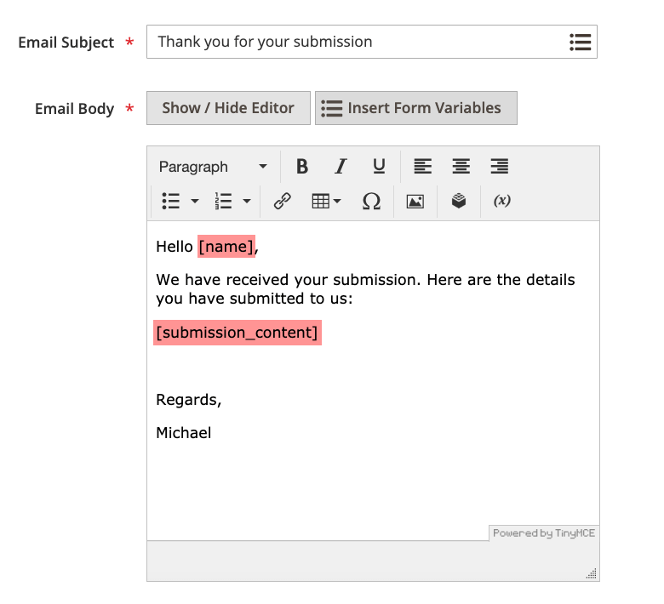This screenshot has height=604, width=664.
Task: Click the insert variable (x) icon
Action: point(501,202)
